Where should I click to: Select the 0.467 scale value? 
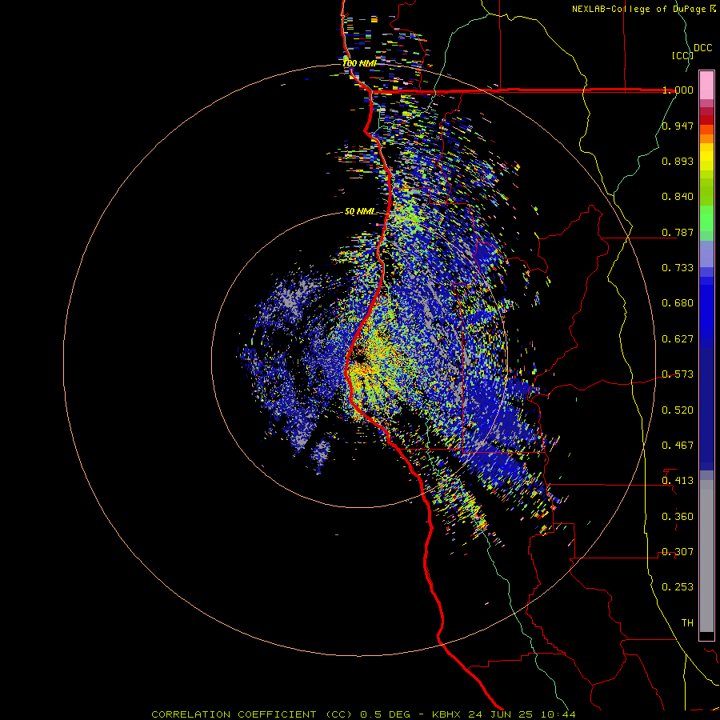tap(678, 446)
